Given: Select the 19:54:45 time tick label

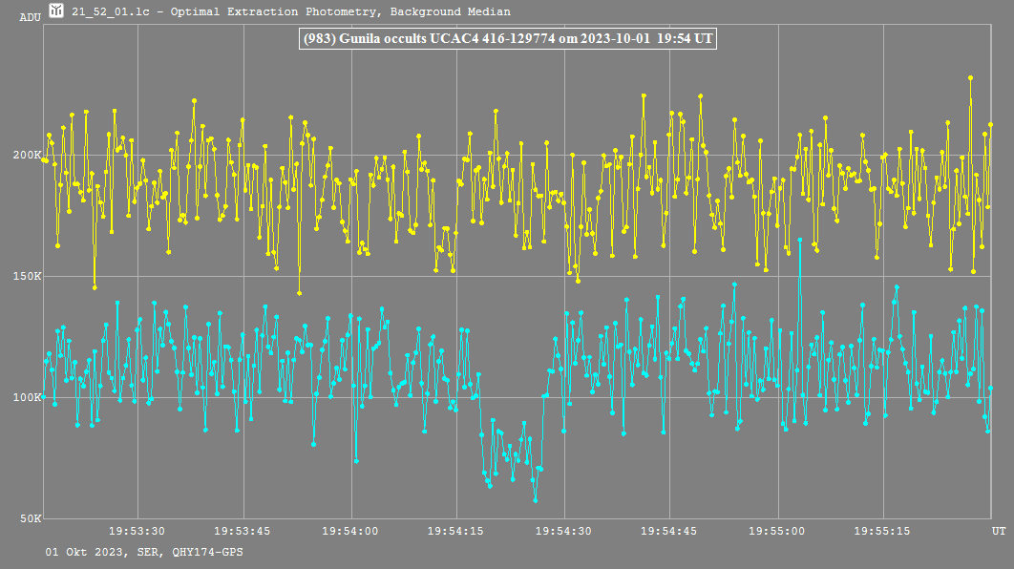Looking at the screenshot, I should point(668,531).
